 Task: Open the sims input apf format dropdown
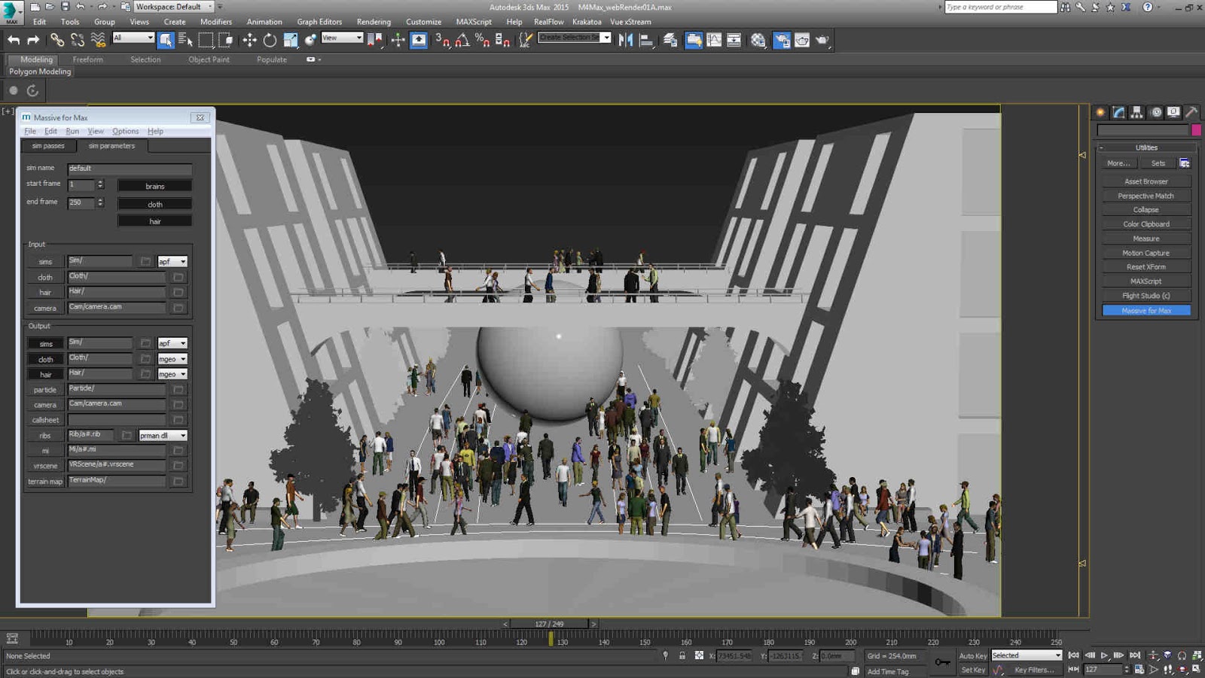(172, 262)
